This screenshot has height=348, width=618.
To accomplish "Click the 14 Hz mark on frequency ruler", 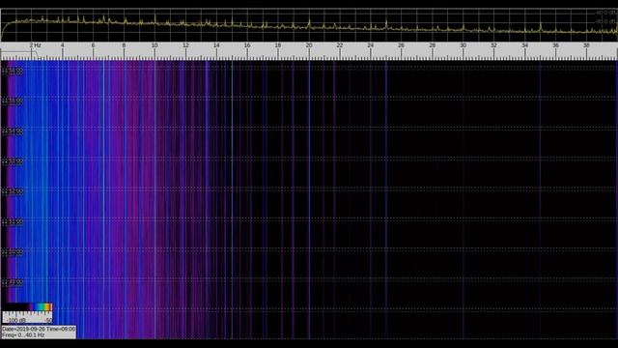I will pyautogui.click(x=216, y=45).
